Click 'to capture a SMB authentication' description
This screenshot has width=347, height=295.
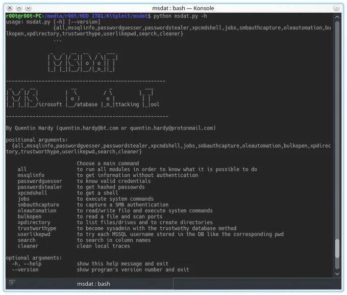click(122, 205)
